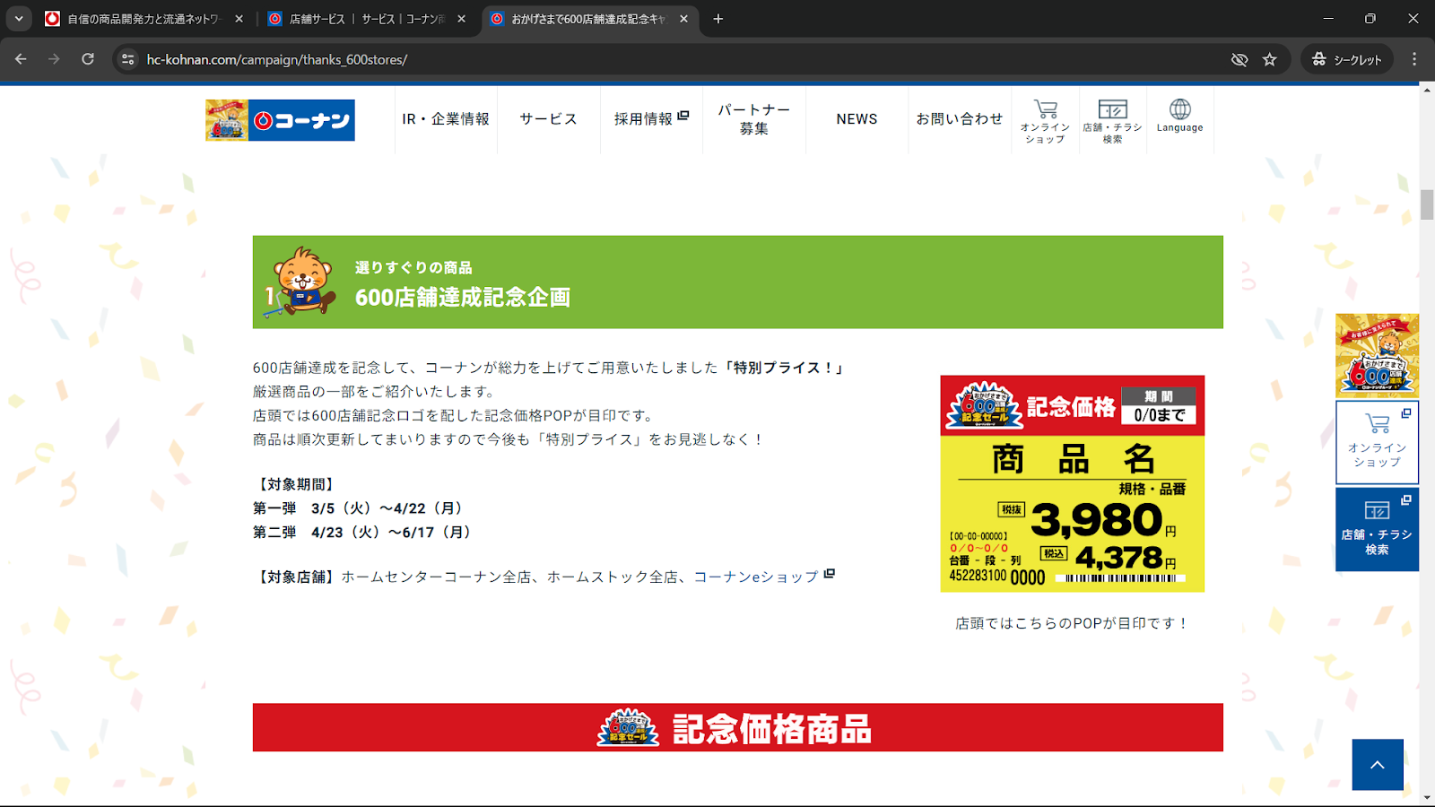
Task: Open 店舗・チラシ検索 icon in header
Action: pyautogui.click(x=1112, y=120)
